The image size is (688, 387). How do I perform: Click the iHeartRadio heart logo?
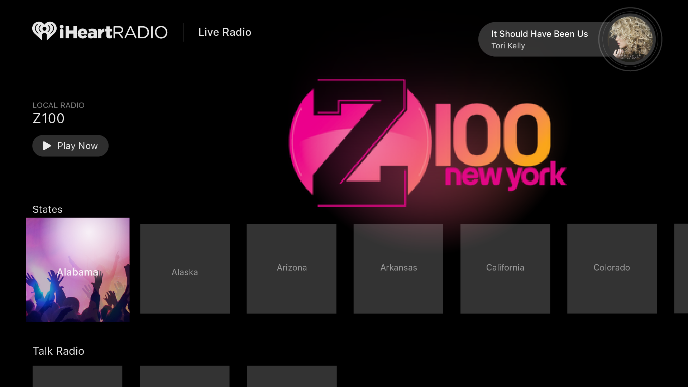click(x=44, y=31)
